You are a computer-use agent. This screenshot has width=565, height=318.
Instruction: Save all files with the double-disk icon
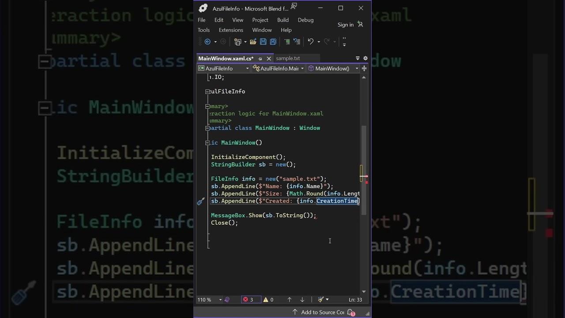273,42
